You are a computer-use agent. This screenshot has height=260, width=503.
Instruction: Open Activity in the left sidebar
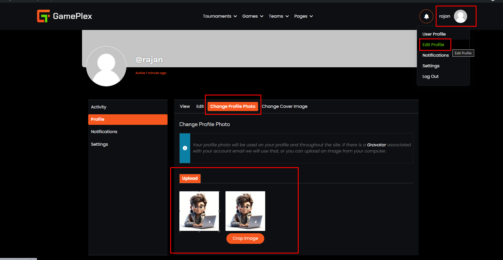98,107
